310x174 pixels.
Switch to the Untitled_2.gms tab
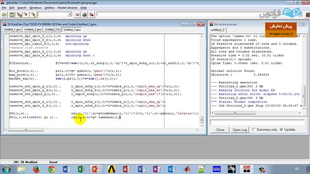pos(33,29)
